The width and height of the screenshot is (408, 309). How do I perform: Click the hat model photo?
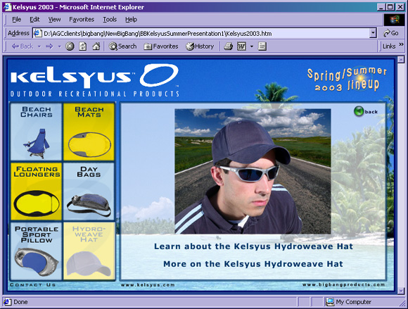point(253,171)
